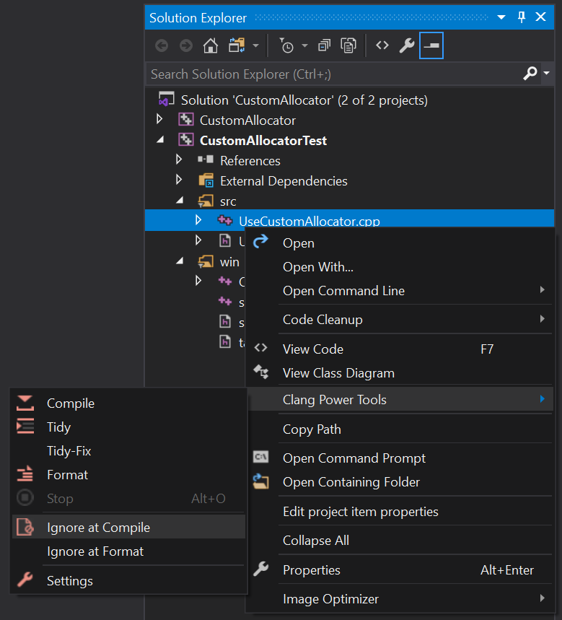Image resolution: width=562 pixels, height=620 pixels.
Task: Click the Forward navigation arrow in the toolbar
Action: [186, 46]
